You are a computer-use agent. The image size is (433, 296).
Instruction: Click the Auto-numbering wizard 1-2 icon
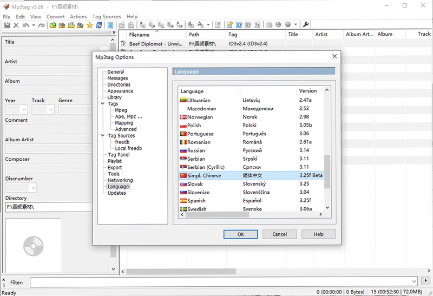pyautogui.click(x=258, y=25)
